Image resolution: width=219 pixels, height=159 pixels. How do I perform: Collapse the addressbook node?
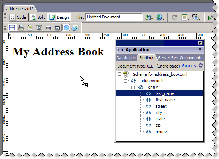[x=125, y=81]
